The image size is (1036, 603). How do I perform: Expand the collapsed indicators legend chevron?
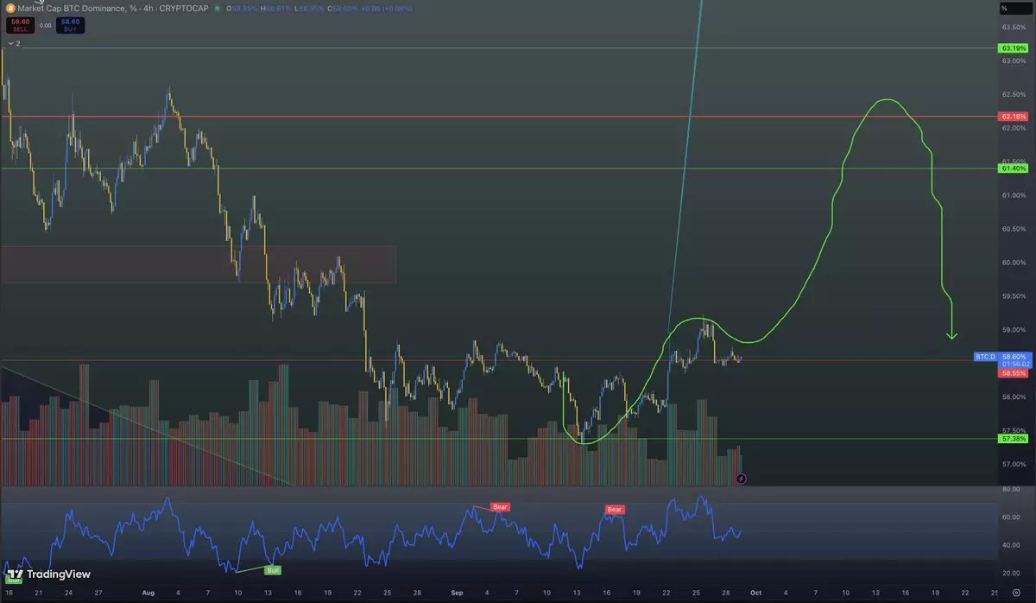point(10,42)
